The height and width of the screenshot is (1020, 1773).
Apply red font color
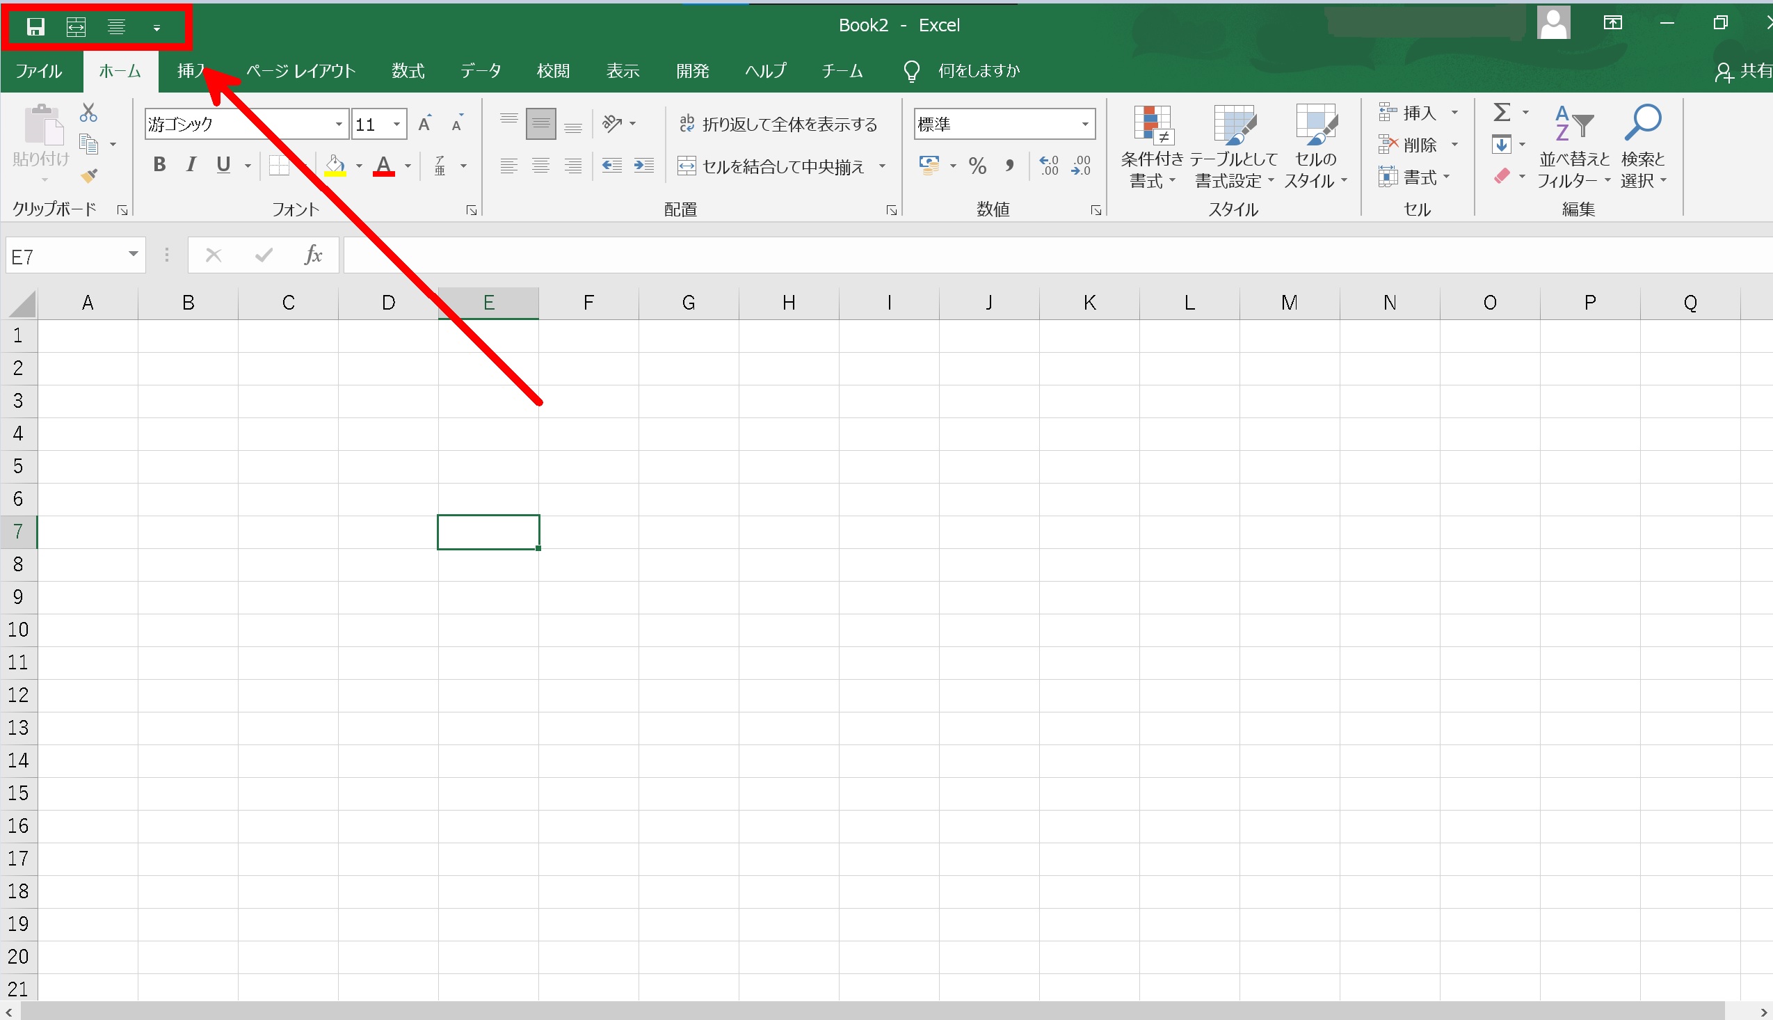pyautogui.click(x=384, y=166)
